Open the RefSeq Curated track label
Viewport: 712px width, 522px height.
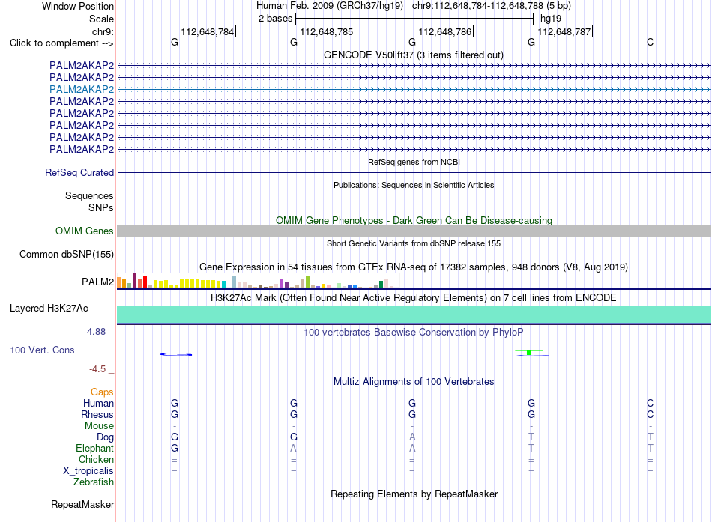tap(79, 172)
